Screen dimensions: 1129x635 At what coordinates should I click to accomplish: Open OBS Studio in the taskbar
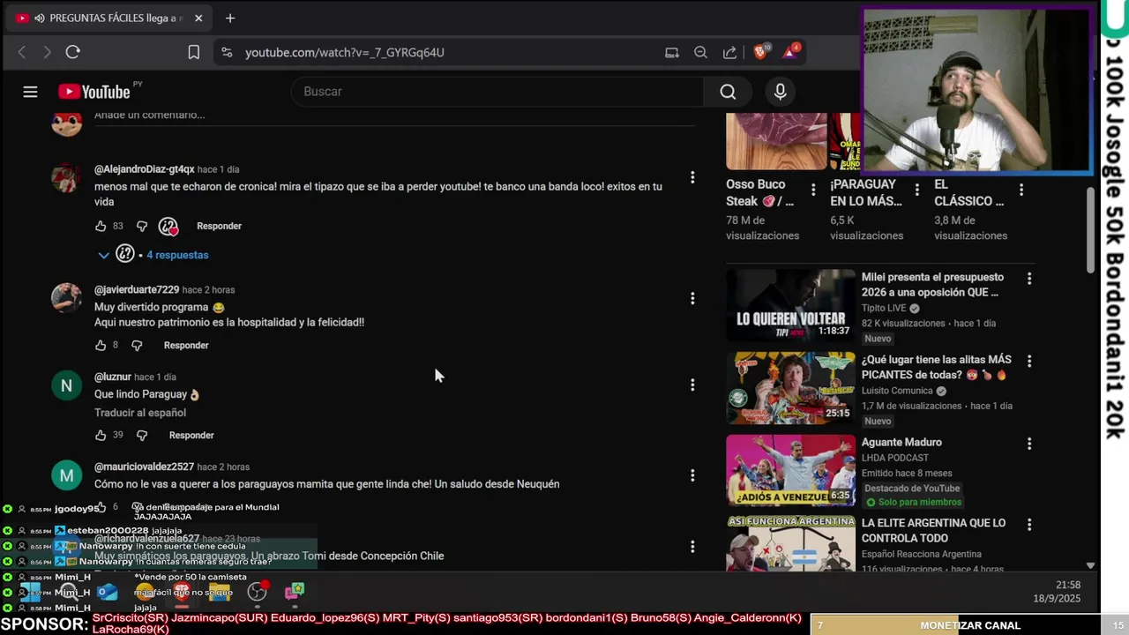tap(257, 592)
